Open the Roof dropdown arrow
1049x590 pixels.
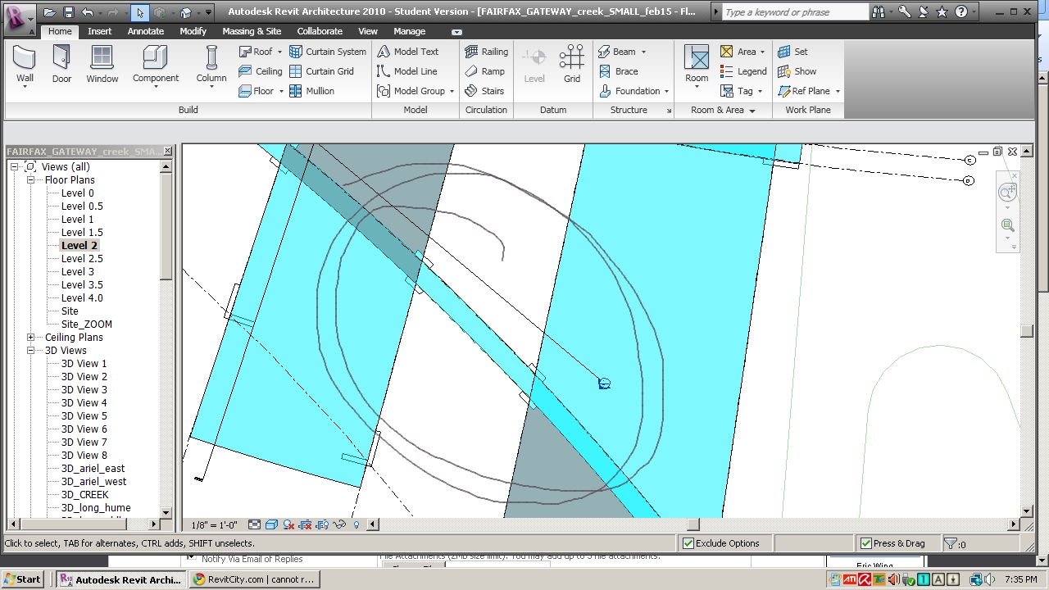point(279,52)
